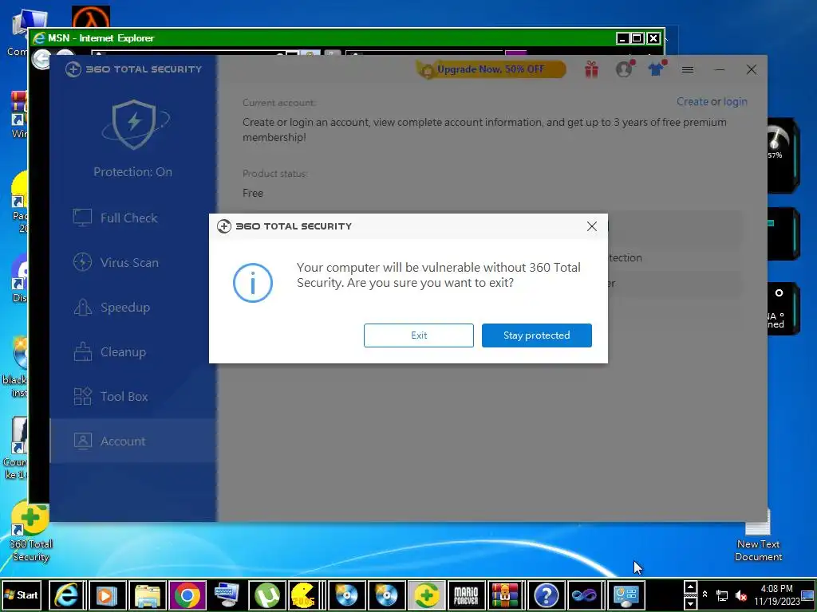817x612 pixels.
Task: Click Exit in the confirmation dialog
Action: [x=418, y=335]
